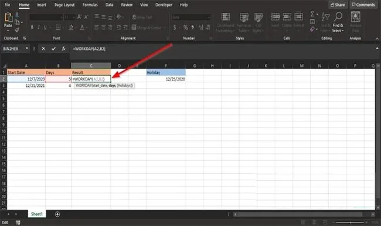Add a new sheet with plus icon

(57, 214)
